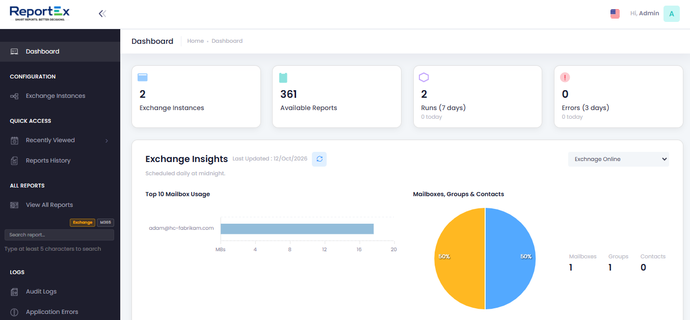Open the Available Reports summary card
The image size is (690, 320).
pos(337,96)
